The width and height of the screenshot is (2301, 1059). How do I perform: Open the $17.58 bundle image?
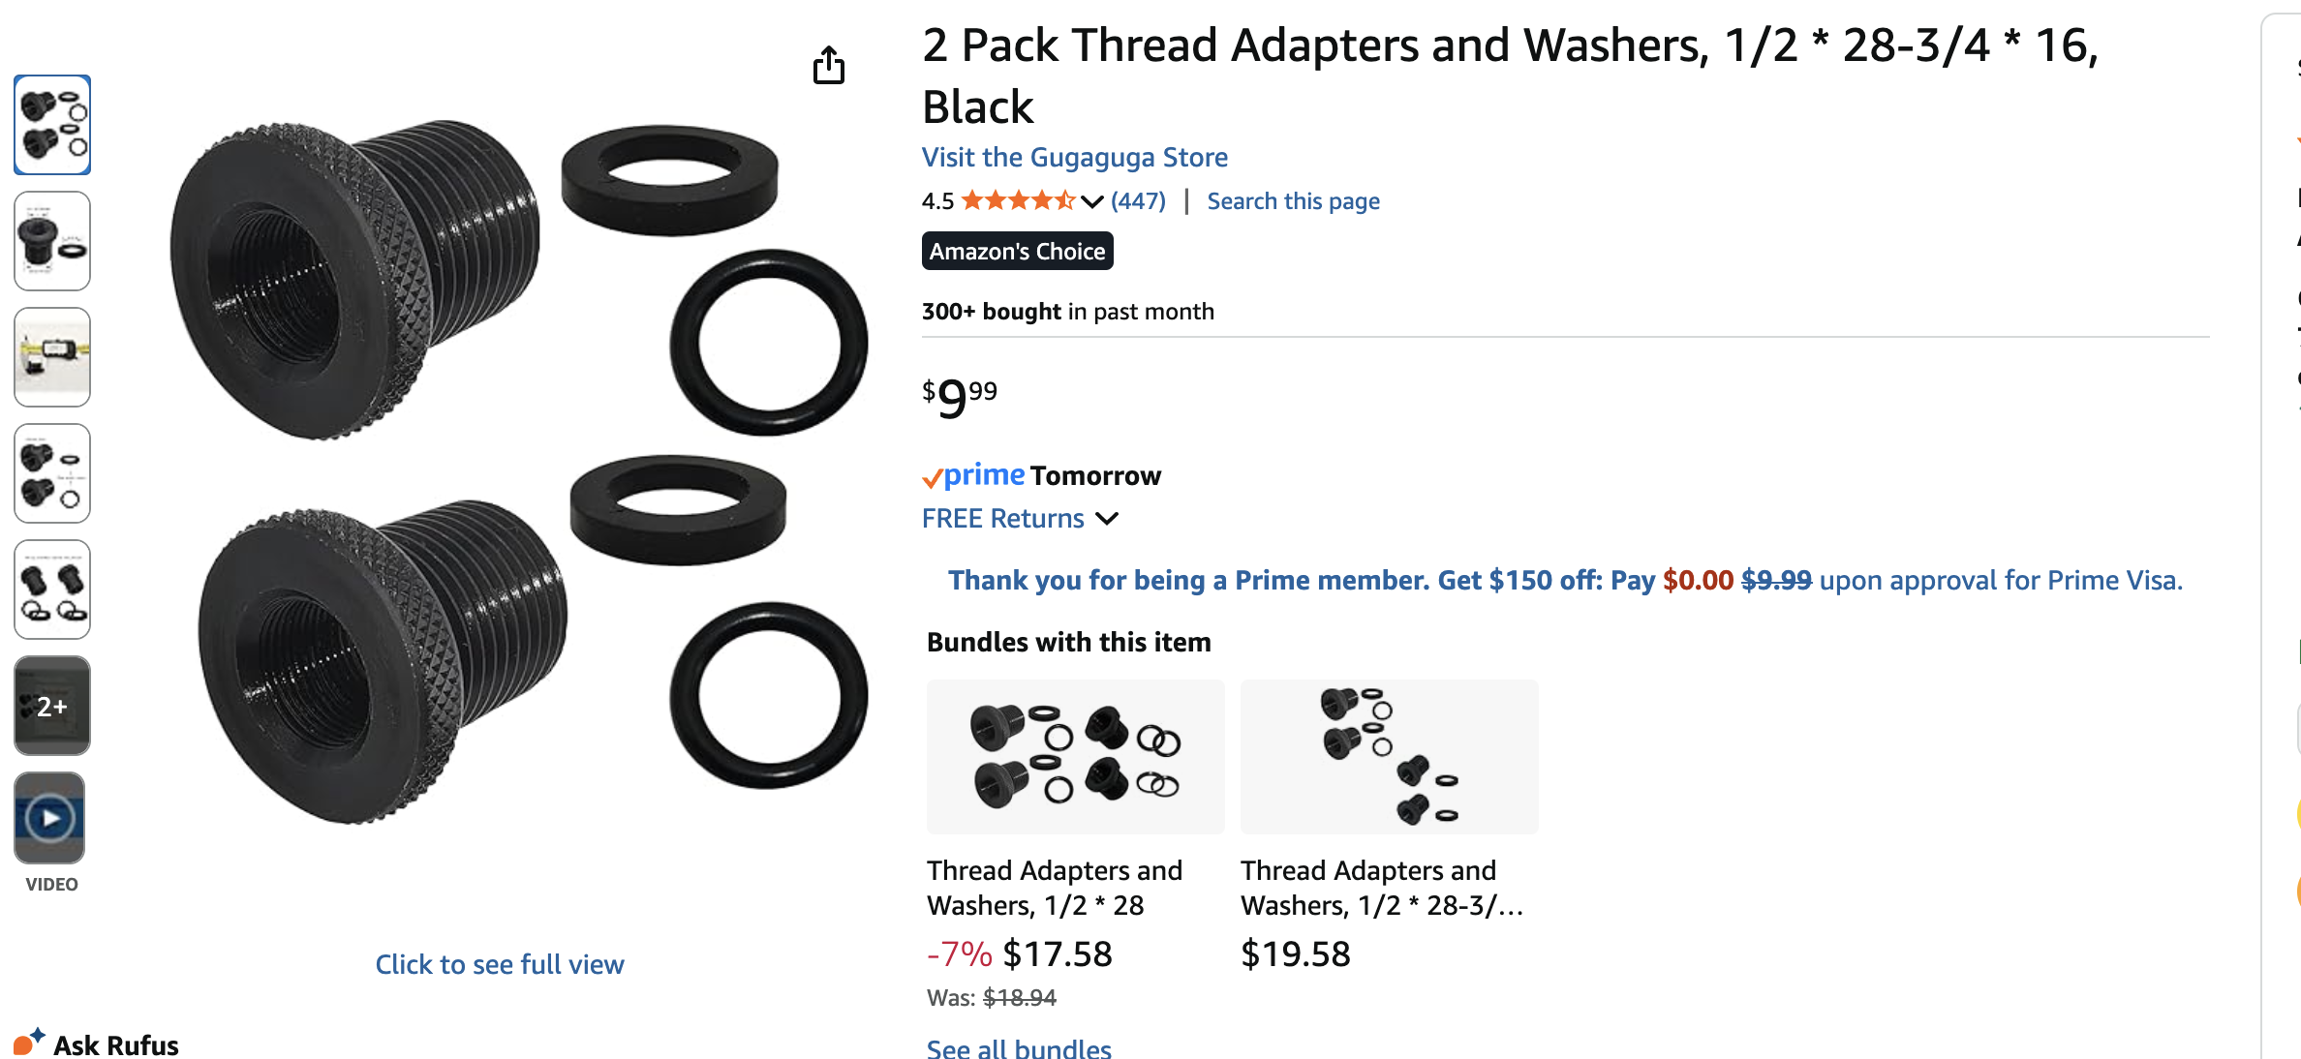(x=1075, y=757)
